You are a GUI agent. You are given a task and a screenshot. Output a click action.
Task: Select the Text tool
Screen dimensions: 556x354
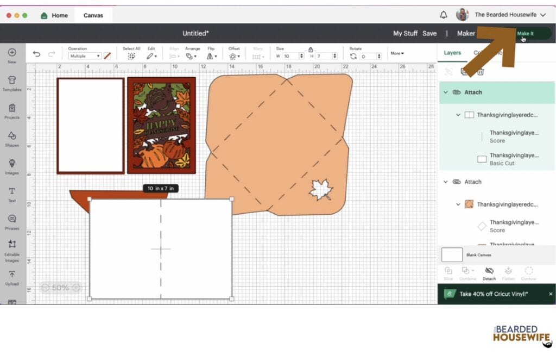coord(12,194)
